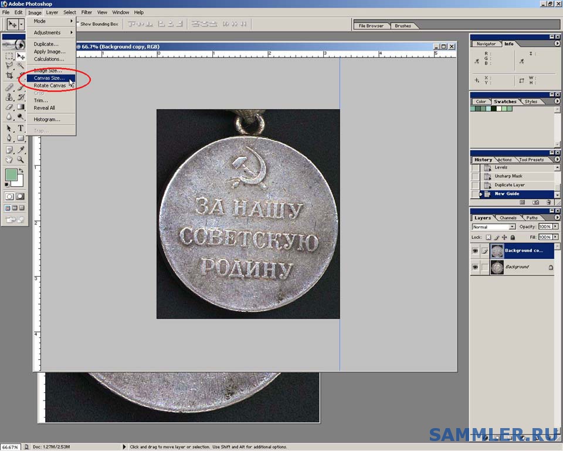The height and width of the screenshot is (451, 563).
Task: Choose Canvas Size from the Image menu
Action: tap(49, 78)
